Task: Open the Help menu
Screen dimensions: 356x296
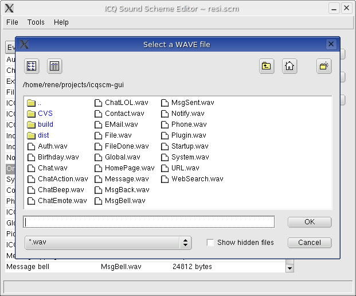Action: click(x=61, y=22)
